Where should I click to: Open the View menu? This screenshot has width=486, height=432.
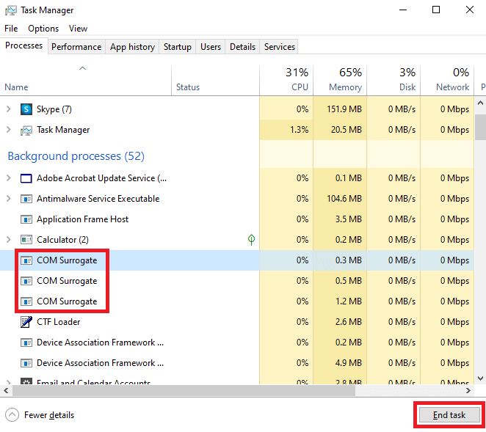click(x=78, y=29)
